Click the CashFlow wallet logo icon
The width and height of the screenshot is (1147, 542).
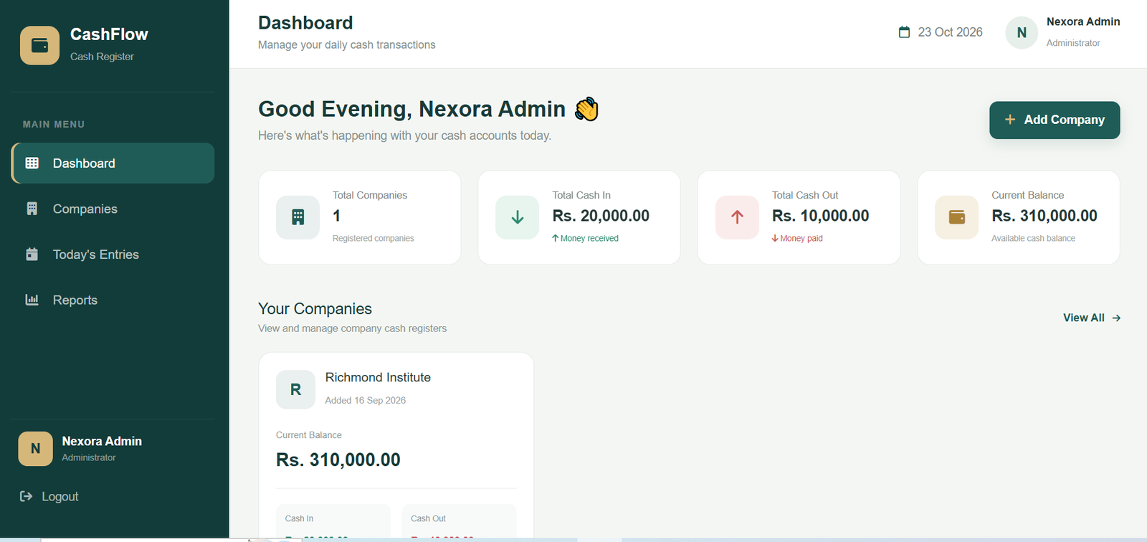tap(40, 45)
